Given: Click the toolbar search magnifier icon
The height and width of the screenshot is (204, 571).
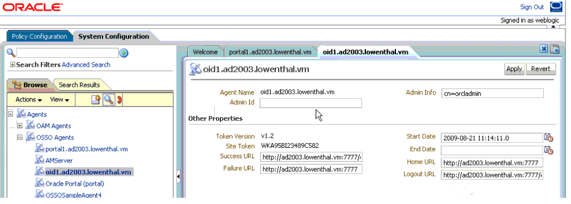Looking at the screenshot, I should 109,100.
